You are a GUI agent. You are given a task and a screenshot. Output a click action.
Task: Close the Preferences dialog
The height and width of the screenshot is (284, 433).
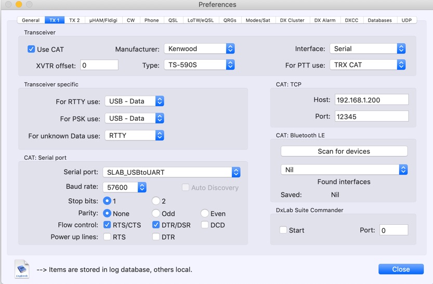click(400, 269)
